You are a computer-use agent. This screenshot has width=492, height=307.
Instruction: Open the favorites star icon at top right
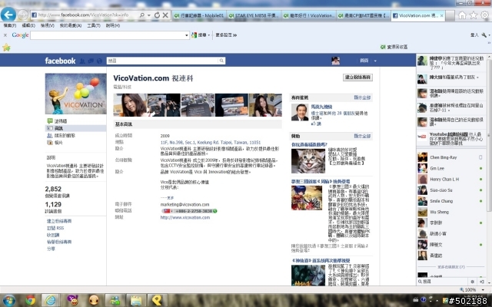coord(474,15)
